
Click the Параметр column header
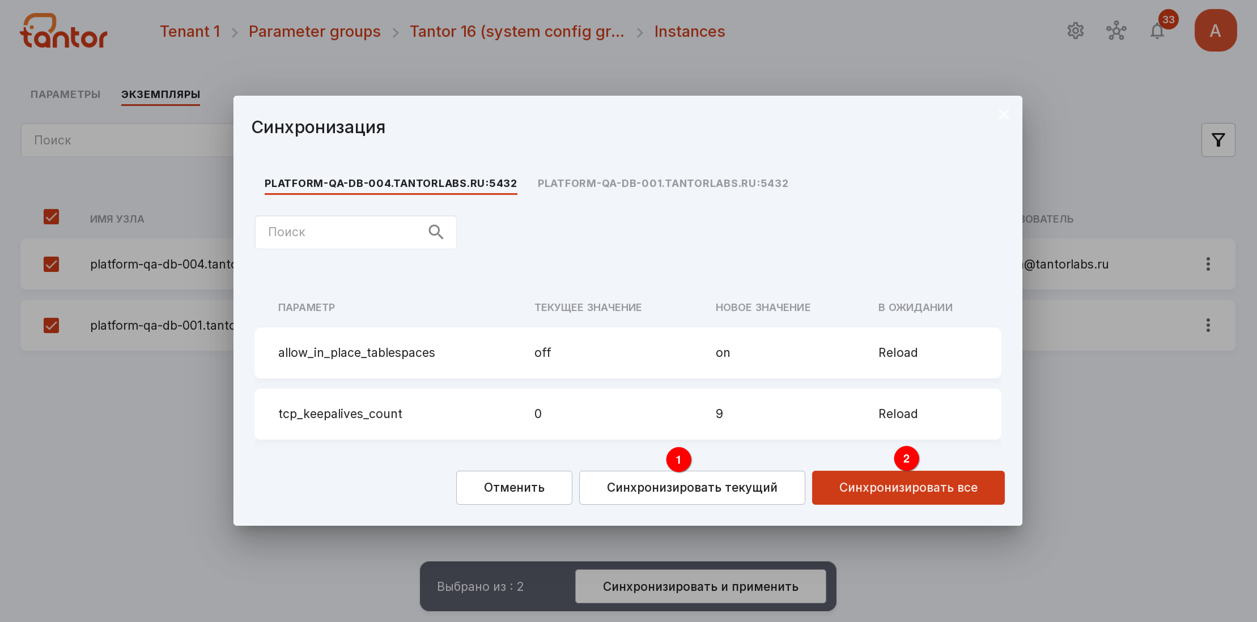[x=306, y=307]
